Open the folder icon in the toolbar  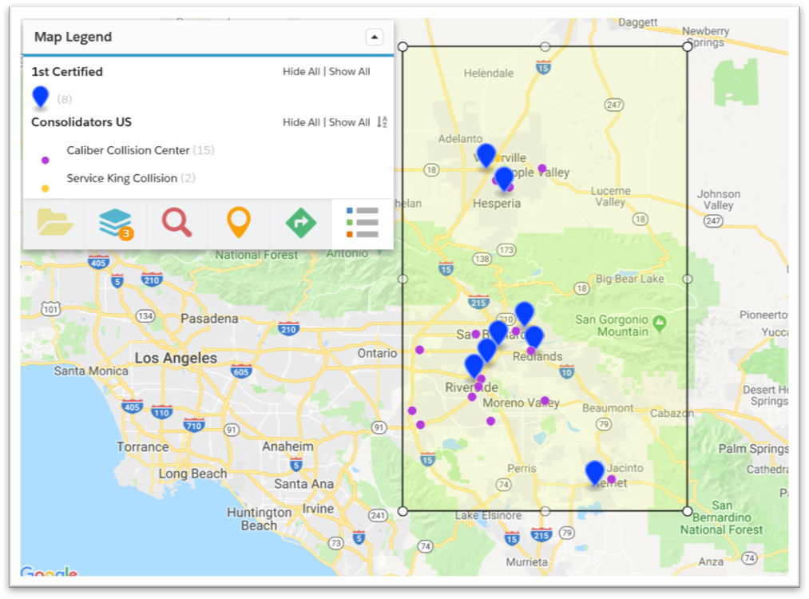tap(54, 222)
